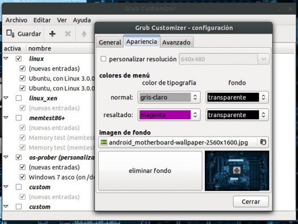This screenshot has height=224, width=298.
Task: Switch to the Avanzado tab
Action: (177, 42)
